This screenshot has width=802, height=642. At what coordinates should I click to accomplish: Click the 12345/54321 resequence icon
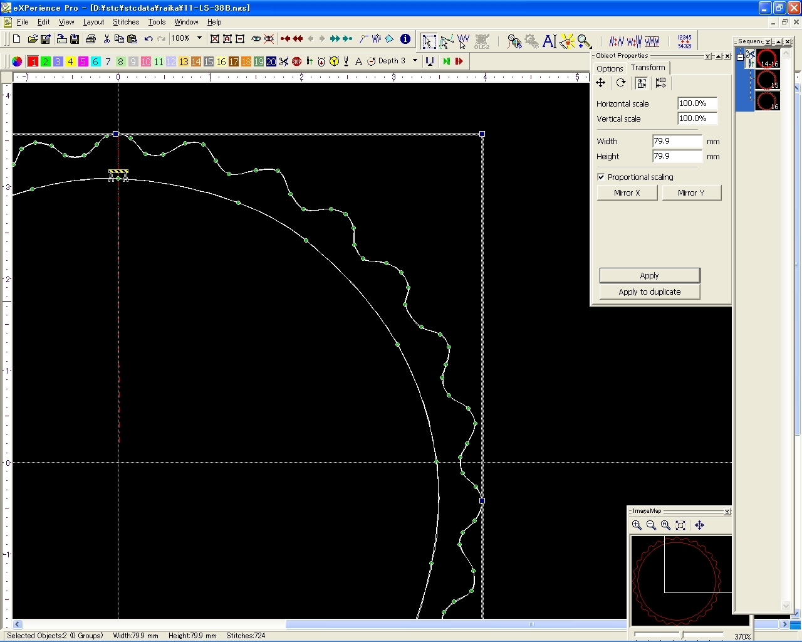(x=685, y=41)
